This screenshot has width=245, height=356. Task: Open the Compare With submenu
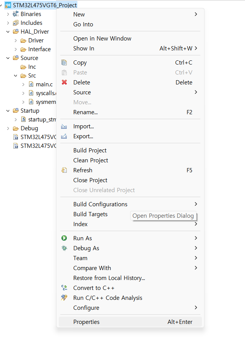[x=130, y=268]
